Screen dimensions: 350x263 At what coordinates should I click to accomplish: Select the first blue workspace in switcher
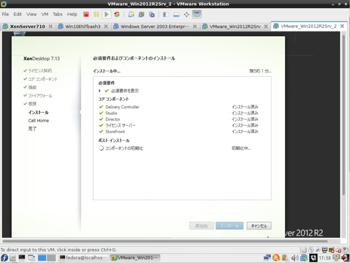click(42, 258)
